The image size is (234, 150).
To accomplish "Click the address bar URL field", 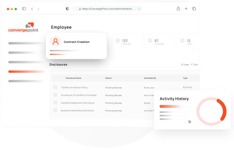I will point(107,9).
